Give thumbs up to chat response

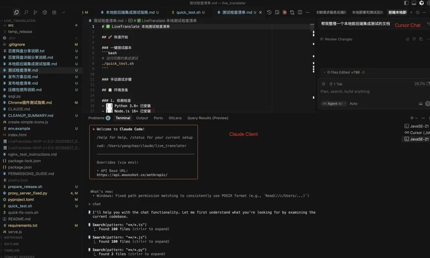click(408, 39)
